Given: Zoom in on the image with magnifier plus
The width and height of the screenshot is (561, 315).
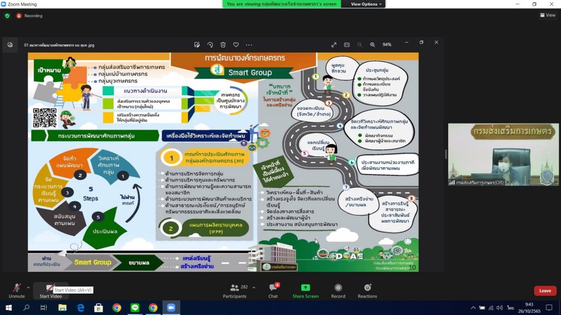Looking at the screenshot, I should [x=373, y=45].
